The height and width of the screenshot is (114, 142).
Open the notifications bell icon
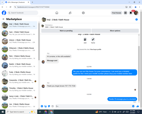point(131,13)
